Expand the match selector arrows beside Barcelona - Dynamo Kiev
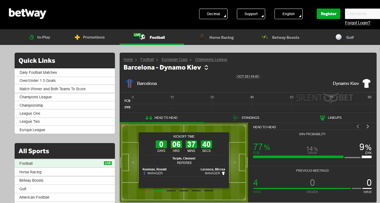The image size is (380, 203). [206, 67]
